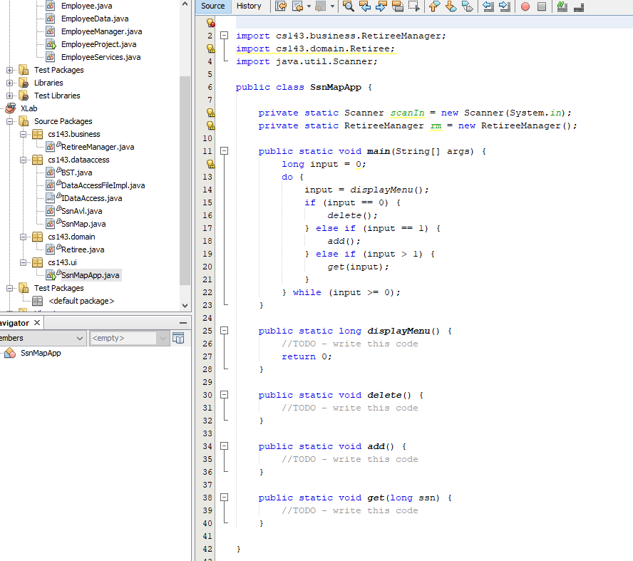Go to previous bookmark
This screenshot has height=561, width=633.
click(x=434, y=6)
